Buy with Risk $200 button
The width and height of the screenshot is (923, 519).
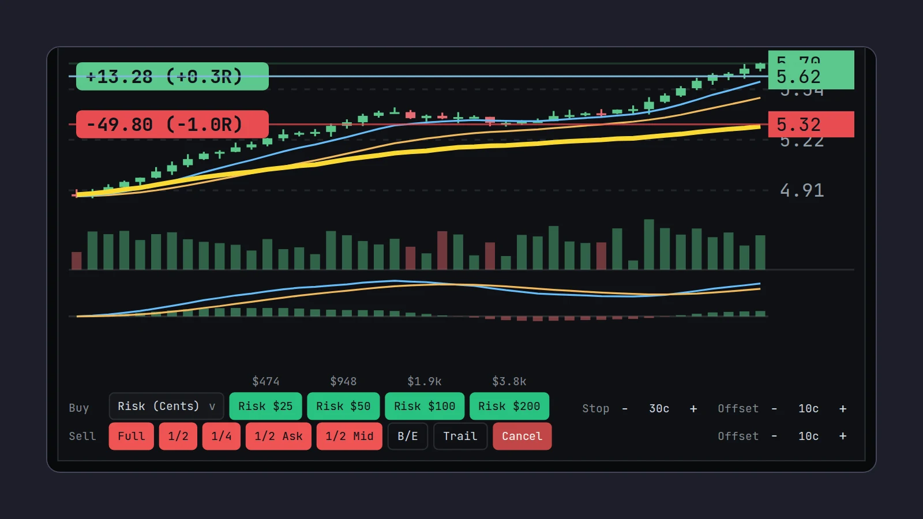509,407
